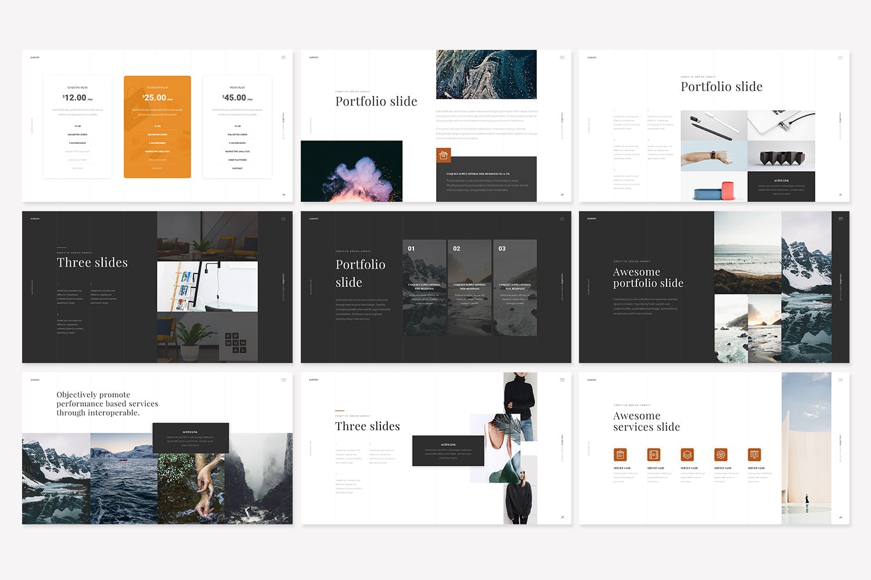Image resolution: width=871 pixels, height=580 pixels.
Task: Select portfolio panel numbered 03
Action: (515, 288)
